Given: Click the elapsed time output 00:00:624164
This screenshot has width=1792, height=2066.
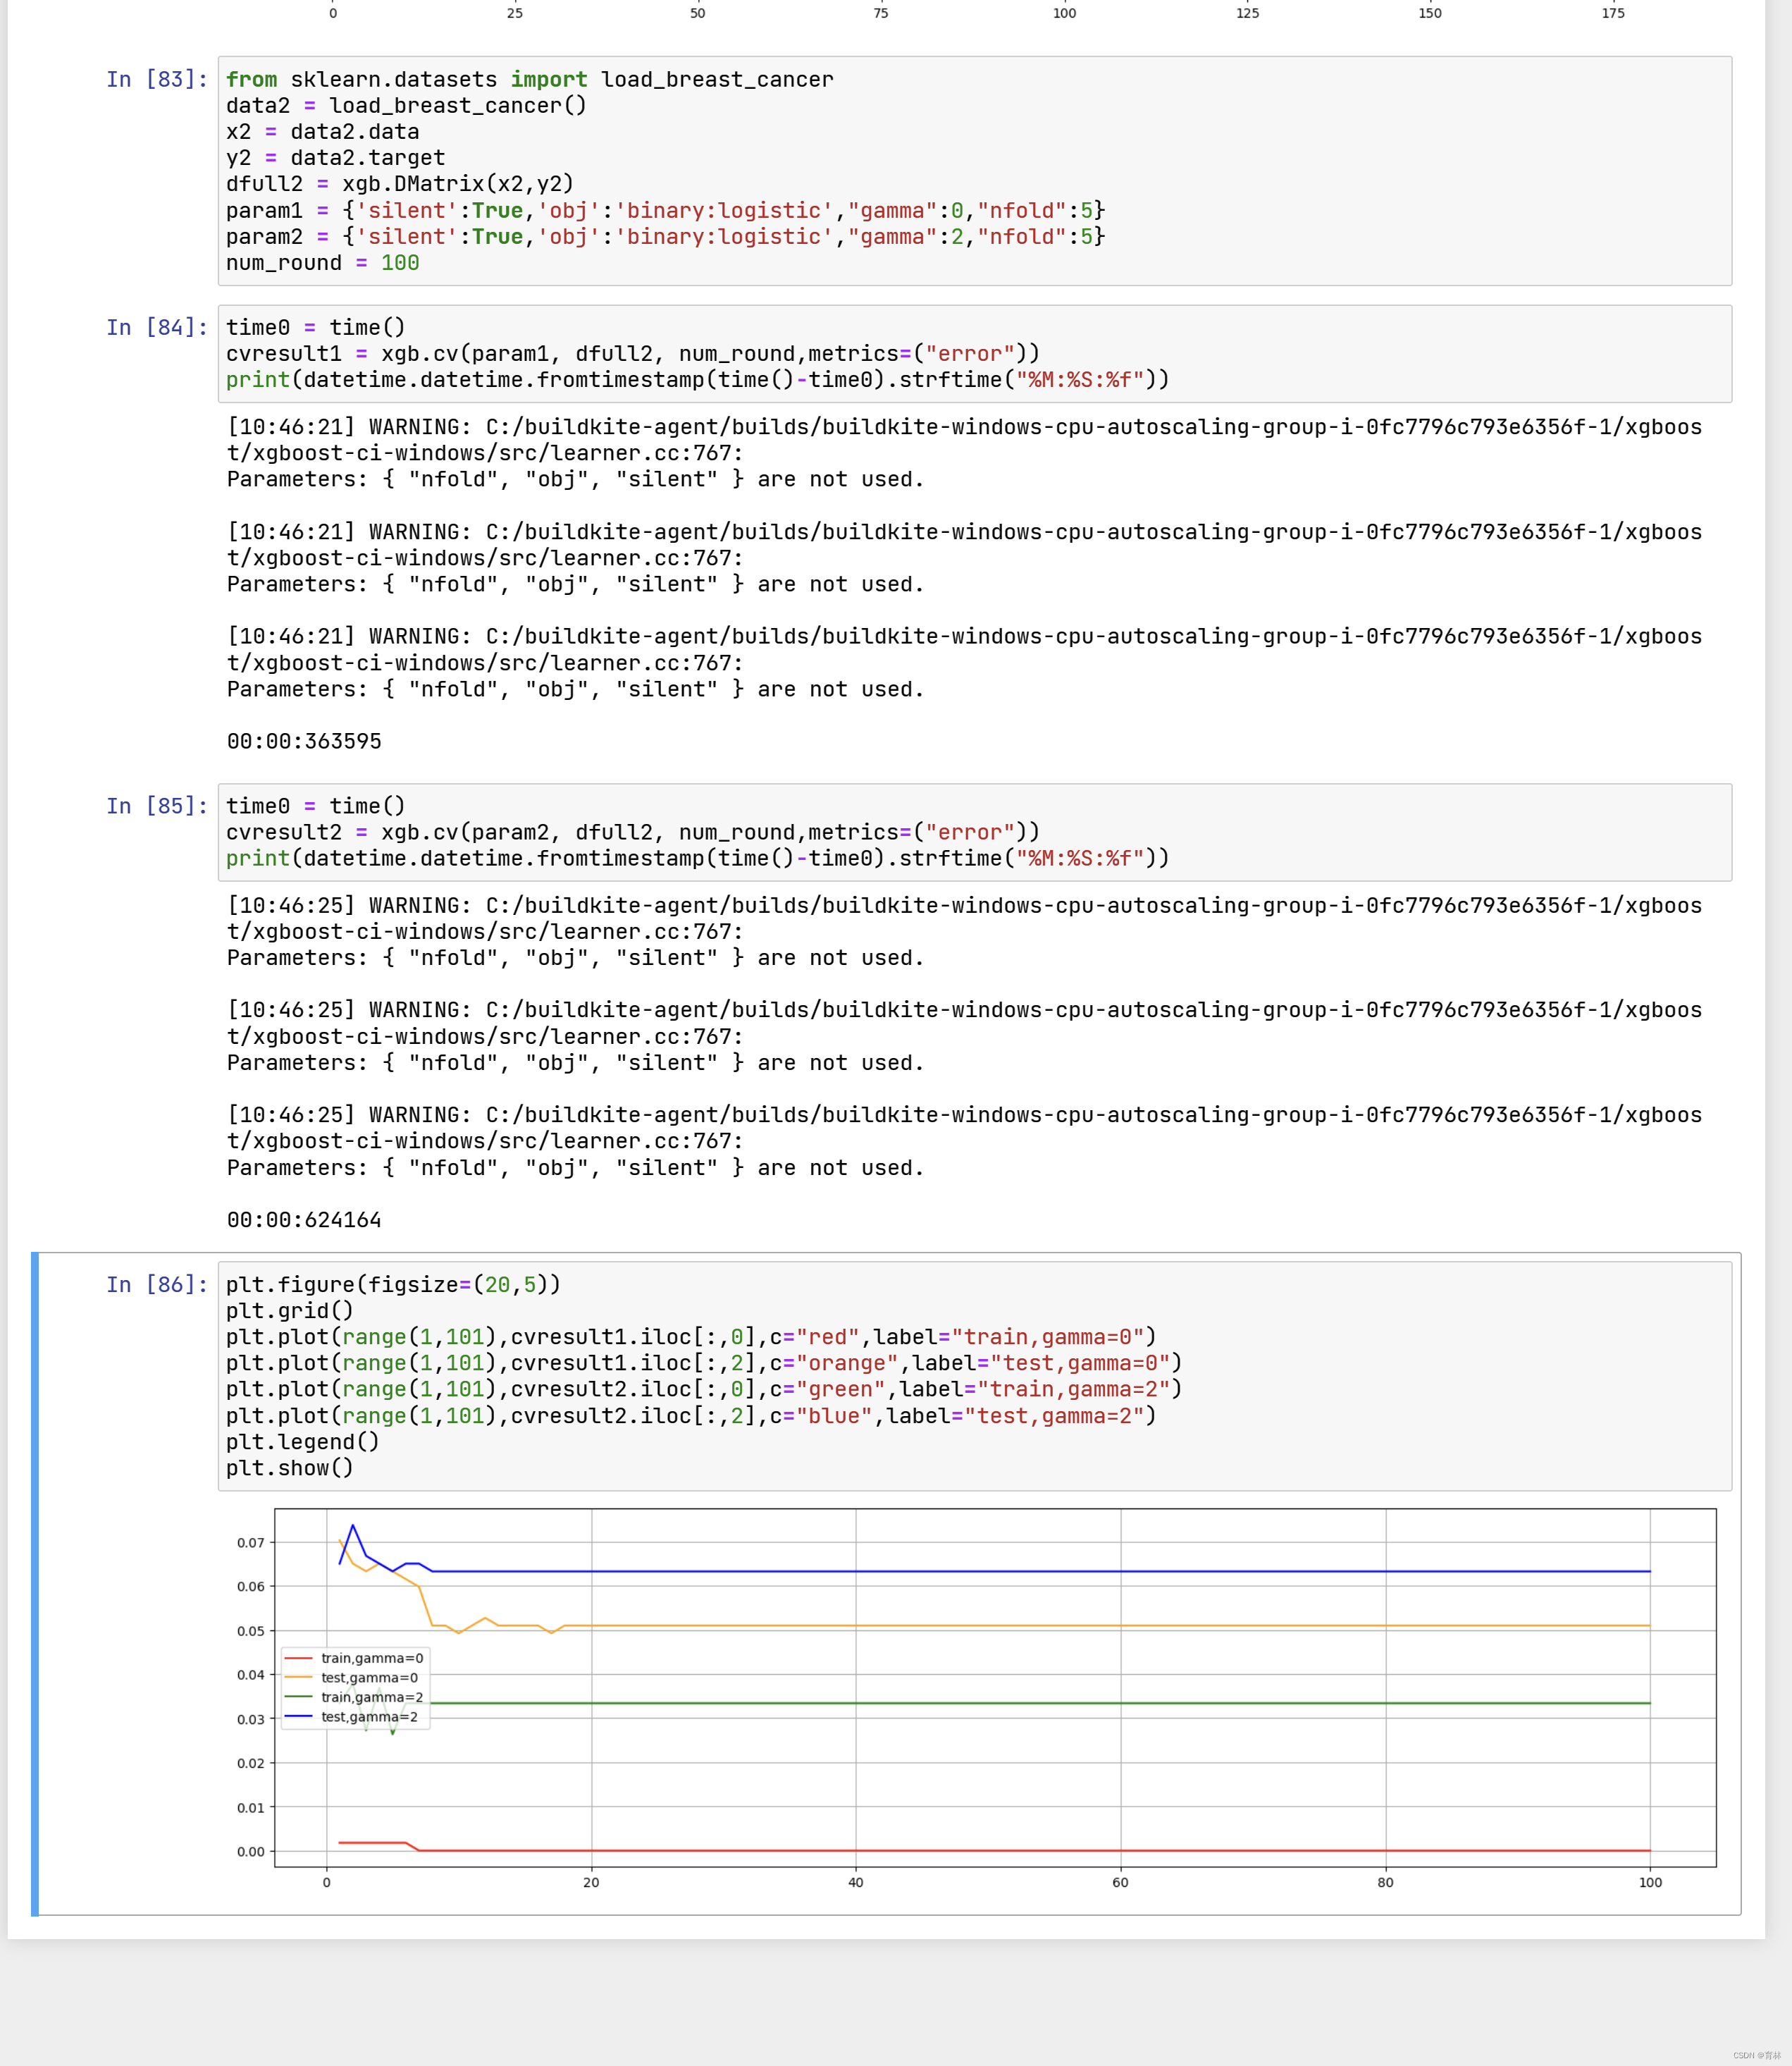Looking at the screenshot, I should coord(304,1219).
